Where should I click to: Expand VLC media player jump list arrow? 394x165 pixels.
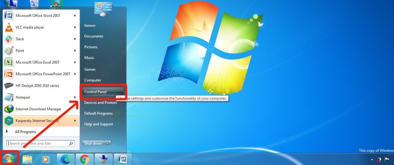click(x=75, y=27)
